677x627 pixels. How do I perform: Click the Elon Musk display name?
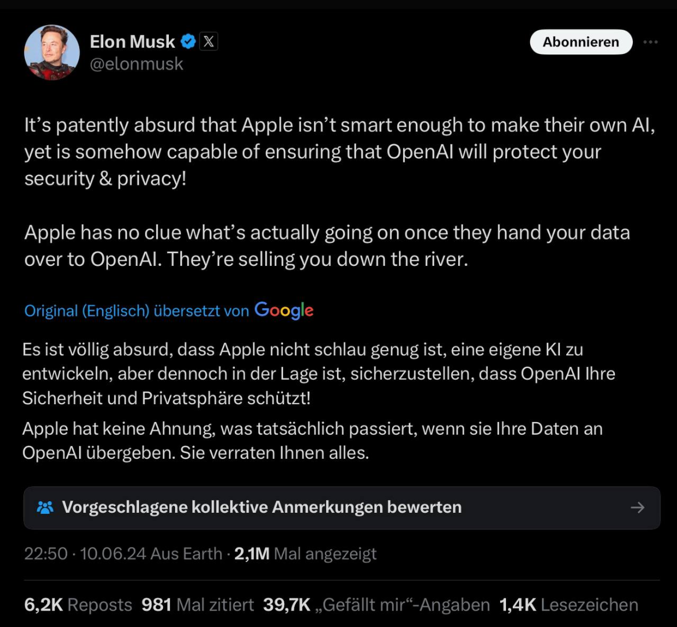pos(132,42)
